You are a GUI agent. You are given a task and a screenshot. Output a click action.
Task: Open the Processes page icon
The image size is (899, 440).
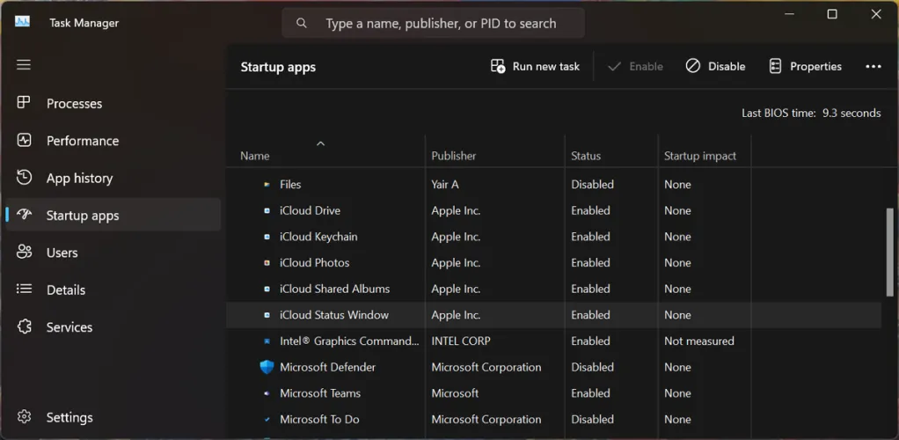(x=25, y=103)
